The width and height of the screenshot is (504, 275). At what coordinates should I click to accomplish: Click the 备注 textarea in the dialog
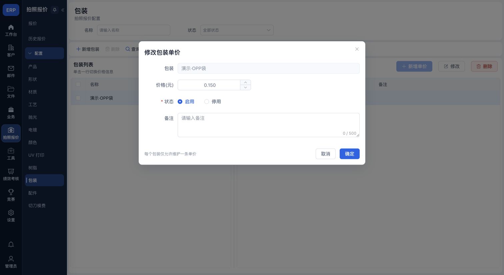point(269,125)
